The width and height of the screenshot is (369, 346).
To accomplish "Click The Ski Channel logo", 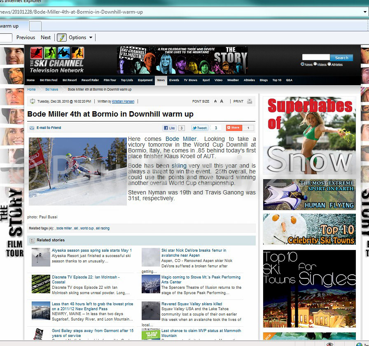I will 57,60.
